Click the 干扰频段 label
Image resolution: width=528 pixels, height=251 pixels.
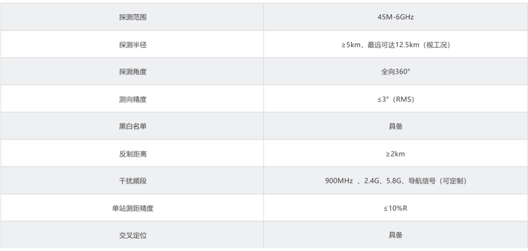pos(132,181)
